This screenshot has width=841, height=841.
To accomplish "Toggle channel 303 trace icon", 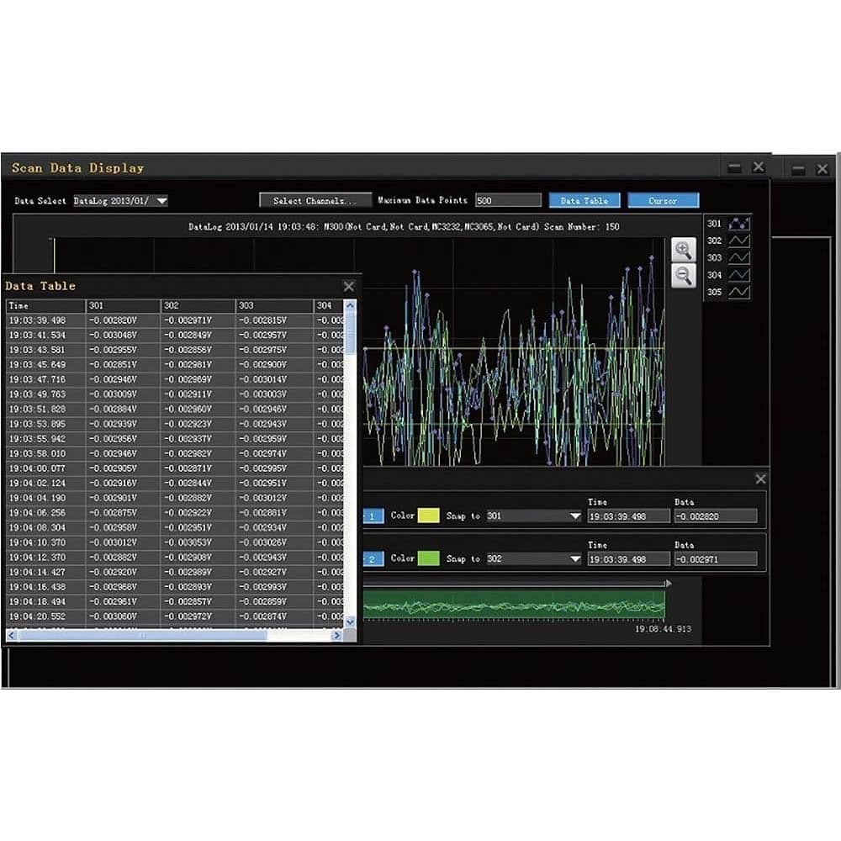I will pos(738,258).
